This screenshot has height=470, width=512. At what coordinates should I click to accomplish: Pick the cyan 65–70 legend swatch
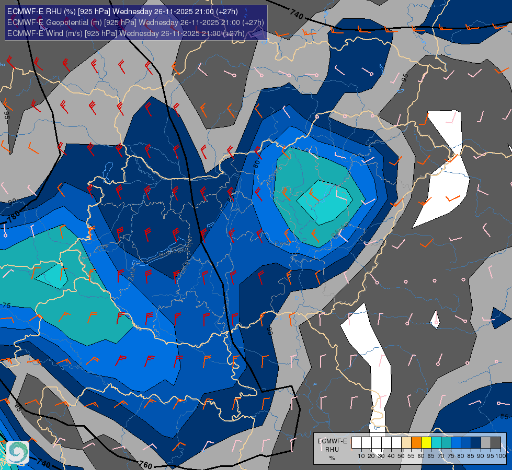[x=436, y=442]
